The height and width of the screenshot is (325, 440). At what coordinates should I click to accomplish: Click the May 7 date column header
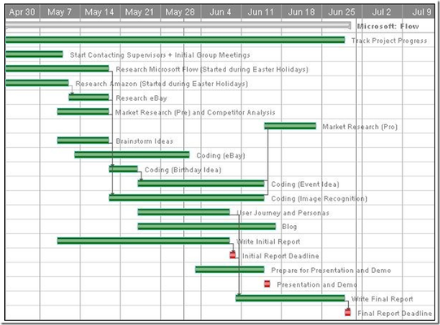pos(59,12)
